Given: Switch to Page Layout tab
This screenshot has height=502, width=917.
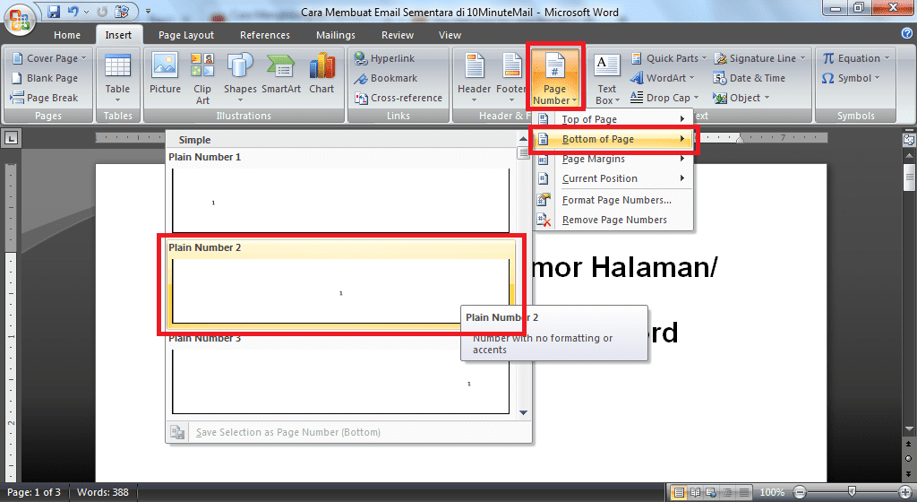Looking at the screenshot, I should coord(186,35).
